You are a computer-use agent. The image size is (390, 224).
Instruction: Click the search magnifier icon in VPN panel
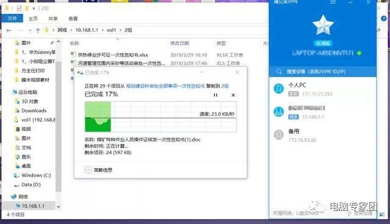(x=279, y=72)
